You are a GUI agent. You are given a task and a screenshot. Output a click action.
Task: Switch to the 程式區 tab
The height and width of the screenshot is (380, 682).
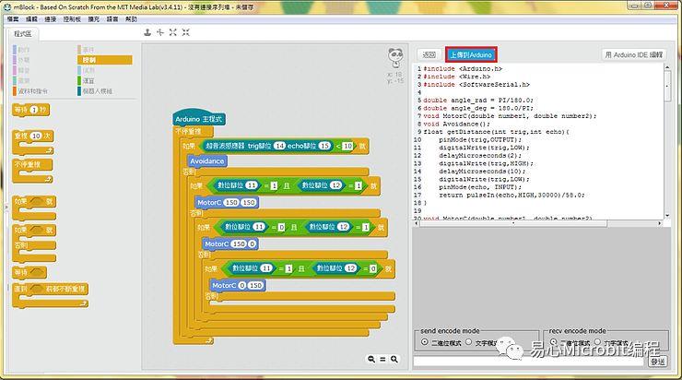tap(23, 33)
